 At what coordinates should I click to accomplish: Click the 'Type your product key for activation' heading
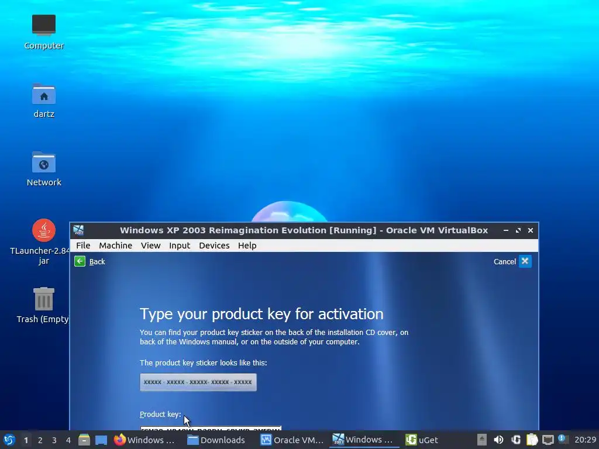[261, 314]
